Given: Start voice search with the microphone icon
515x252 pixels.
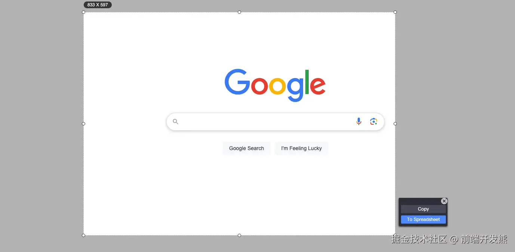Looking at the screenshot, I should 359,121.
